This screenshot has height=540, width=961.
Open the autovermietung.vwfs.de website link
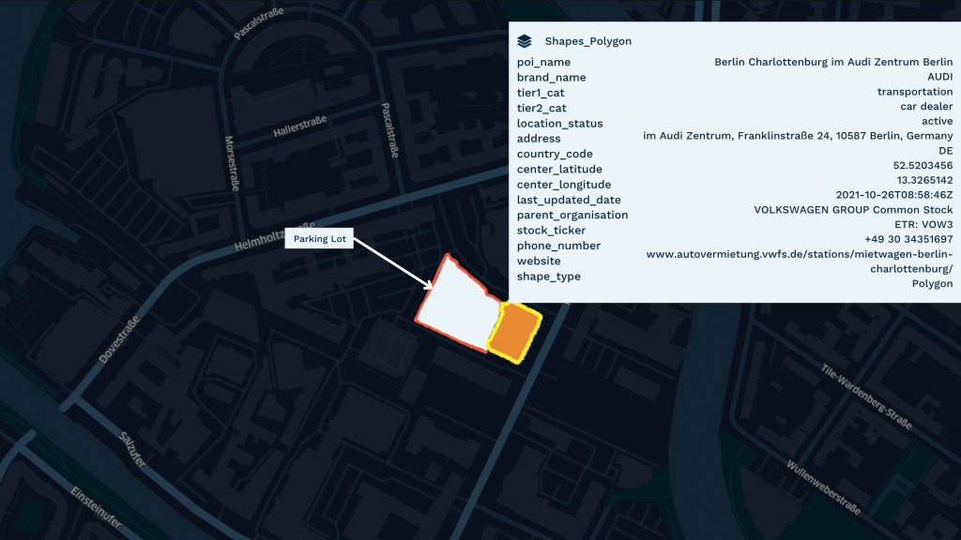click(x=800, y=262)
